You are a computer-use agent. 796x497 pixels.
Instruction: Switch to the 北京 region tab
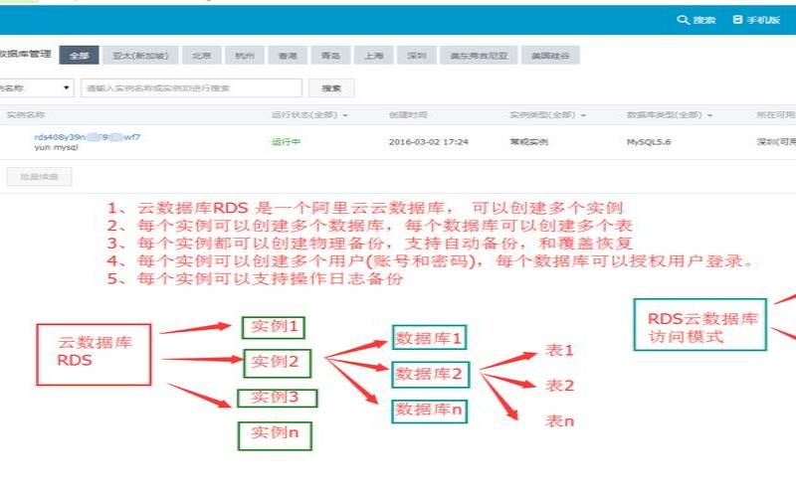(x=202, y=56)
